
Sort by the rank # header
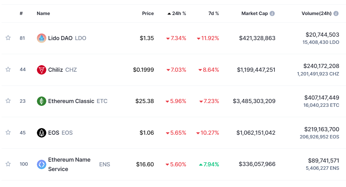21,13
